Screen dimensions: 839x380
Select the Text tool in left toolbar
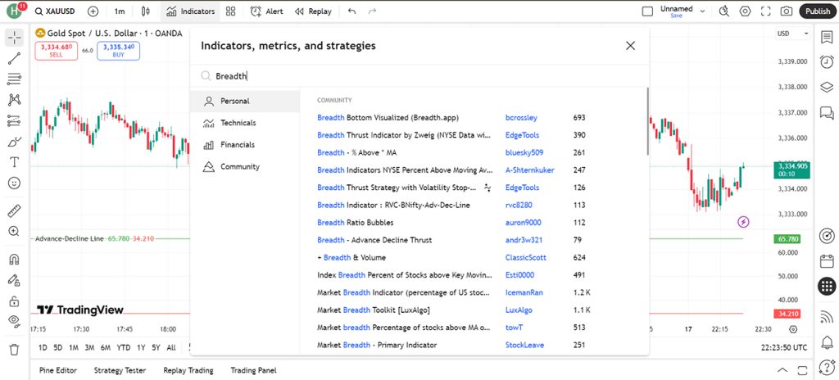[15, 161]
